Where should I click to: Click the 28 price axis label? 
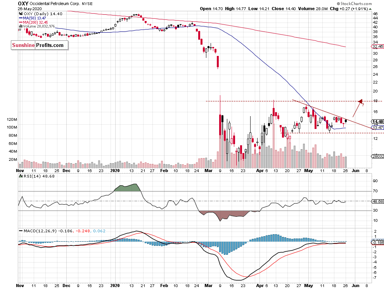(375, 60)
